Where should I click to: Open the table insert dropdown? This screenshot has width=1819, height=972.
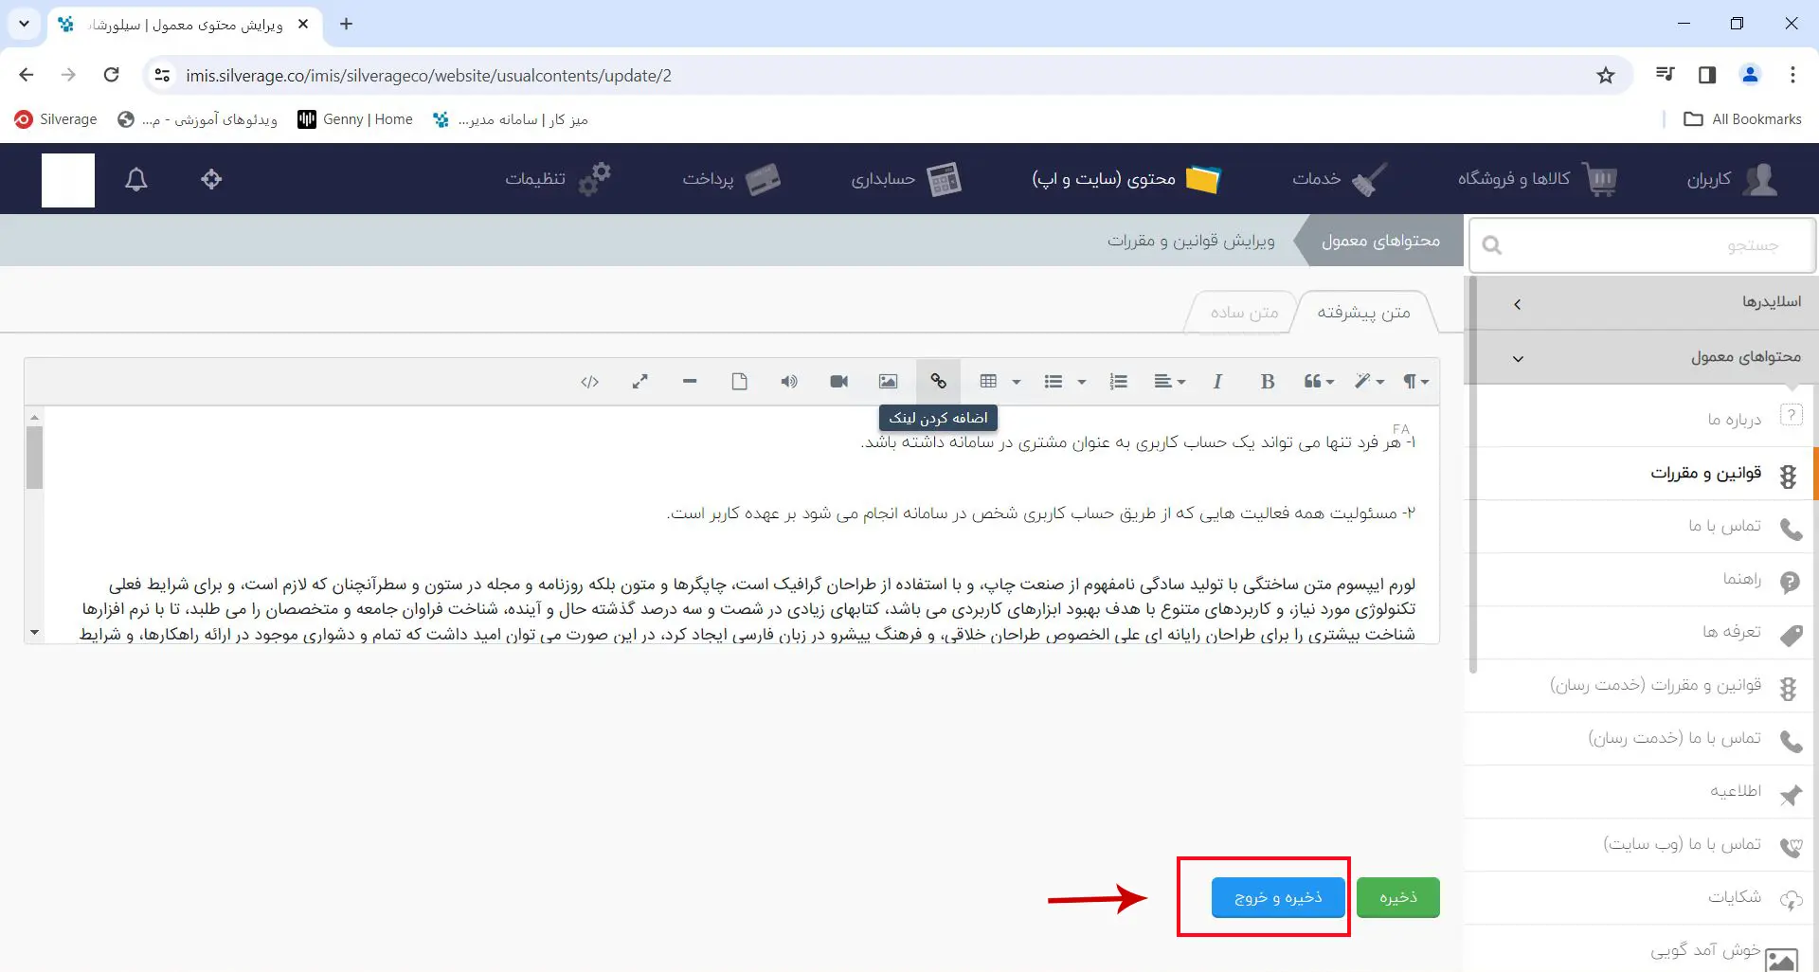click(1000, 381)
